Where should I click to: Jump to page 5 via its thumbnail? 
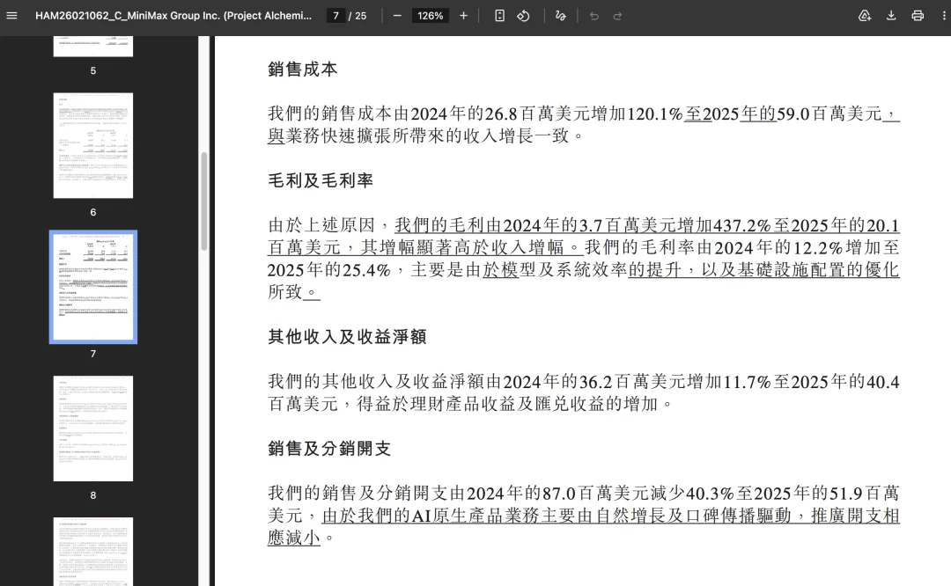(x=92, y=44)
